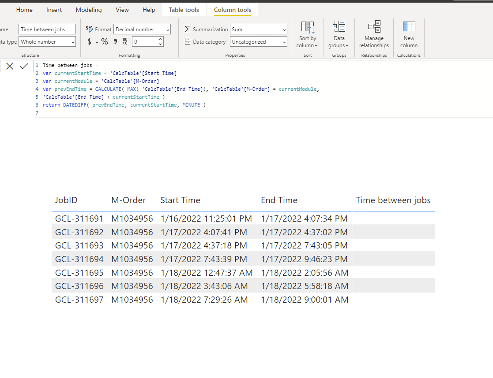Click the Summarization sigma icon

click(188, 29)
